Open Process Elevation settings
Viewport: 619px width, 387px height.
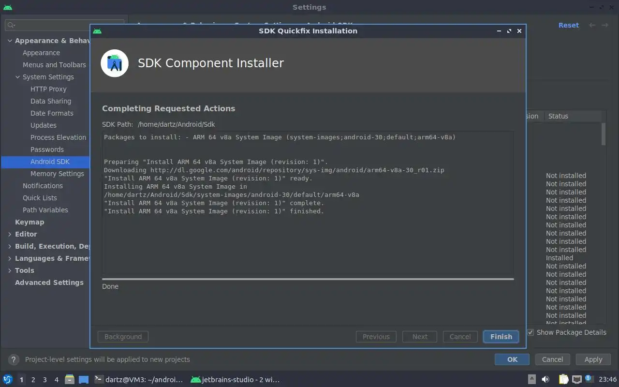[58, 137]
